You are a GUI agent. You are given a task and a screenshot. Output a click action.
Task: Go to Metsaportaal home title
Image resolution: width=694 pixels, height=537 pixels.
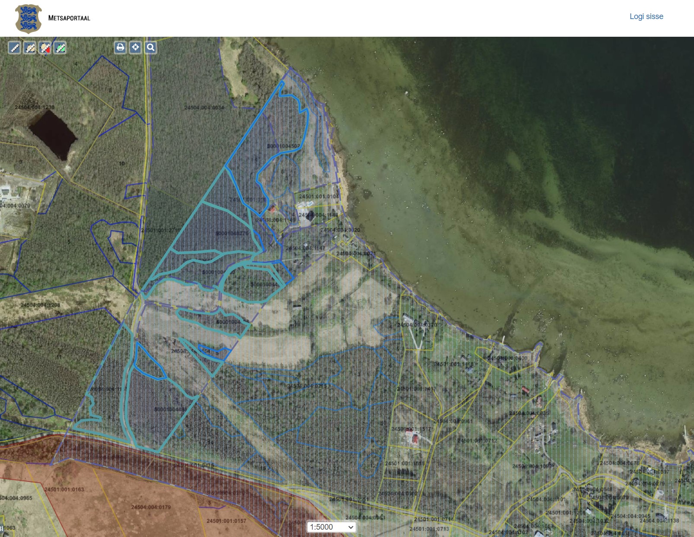[69, 18]
